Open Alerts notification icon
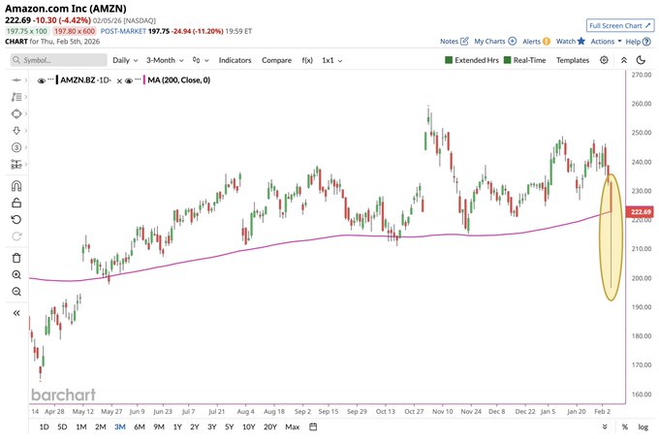Viewport: 659px width, 439px height. tap(547, 41)
